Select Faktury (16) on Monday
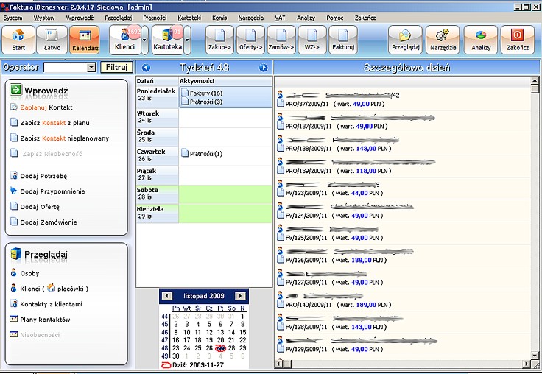542x374 pixels. click(x=205, y=93)
